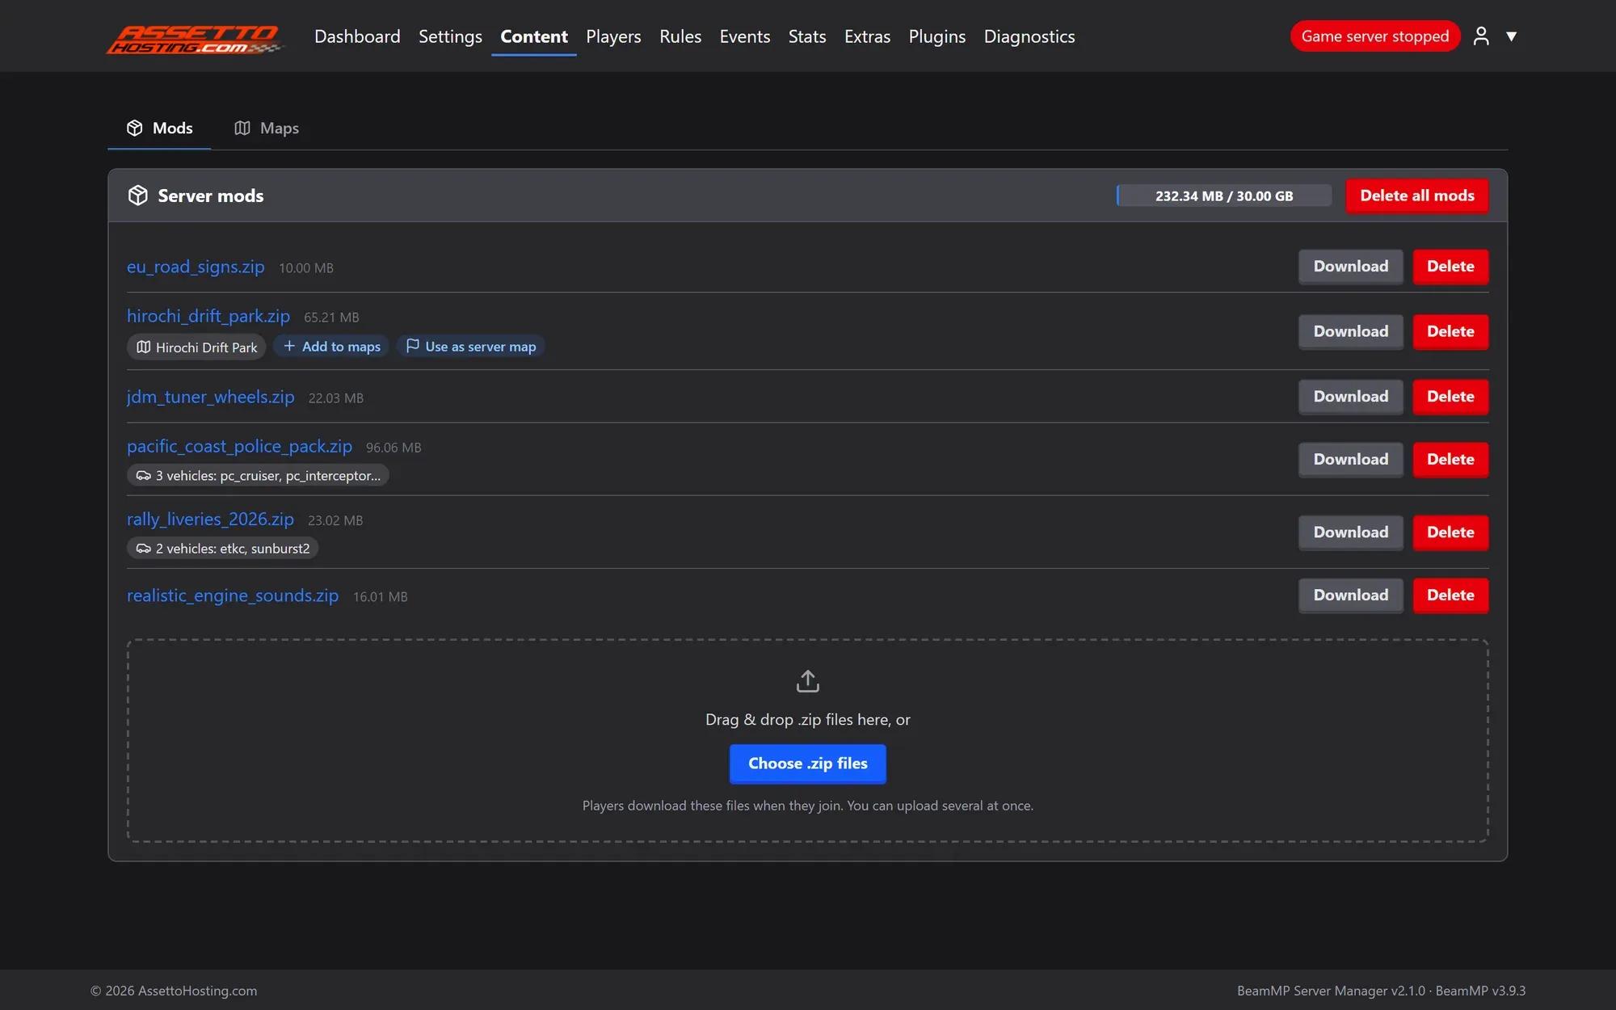
Task: Download eu_road_signs.zip
Action: [x=1351, y=267]
